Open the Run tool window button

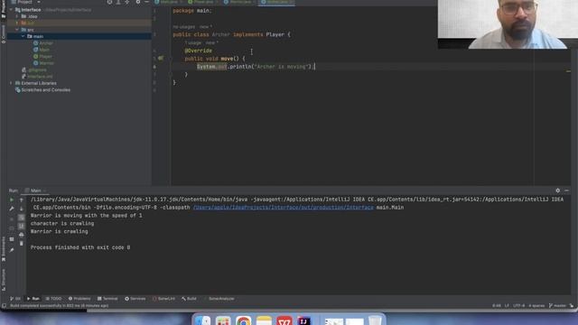[x=33, y=299]
